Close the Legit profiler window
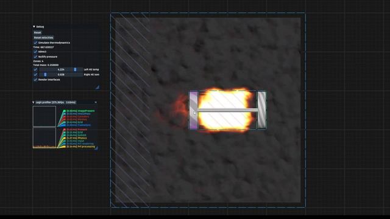The height and width of the screenshot is (219, 390). pyautogui.click(x=96, y=102)
